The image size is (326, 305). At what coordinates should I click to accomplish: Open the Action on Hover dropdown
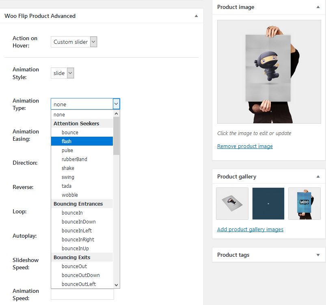coord(74,42)
